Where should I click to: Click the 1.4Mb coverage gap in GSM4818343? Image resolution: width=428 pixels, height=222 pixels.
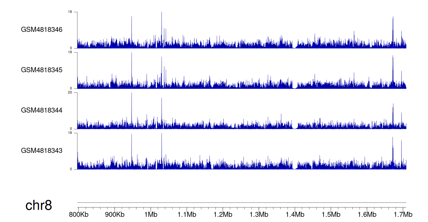pyautogui.click(x=295, y=168)
